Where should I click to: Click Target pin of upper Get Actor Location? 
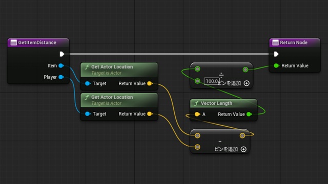88,84
